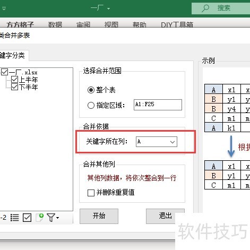The width and height of the screenshot is (250, 250).
Task: Open the 审阅 ribbon tab
Action: pyautogui.click(x=83, y=24)
